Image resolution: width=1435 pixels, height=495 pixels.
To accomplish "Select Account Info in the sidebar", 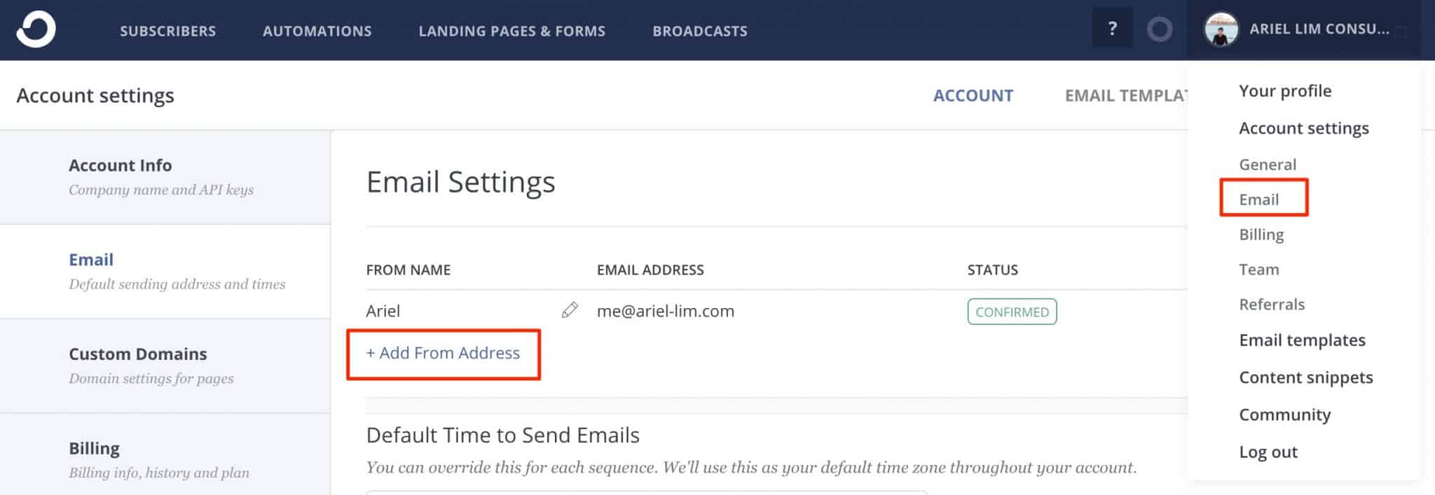I will [165, 177].
